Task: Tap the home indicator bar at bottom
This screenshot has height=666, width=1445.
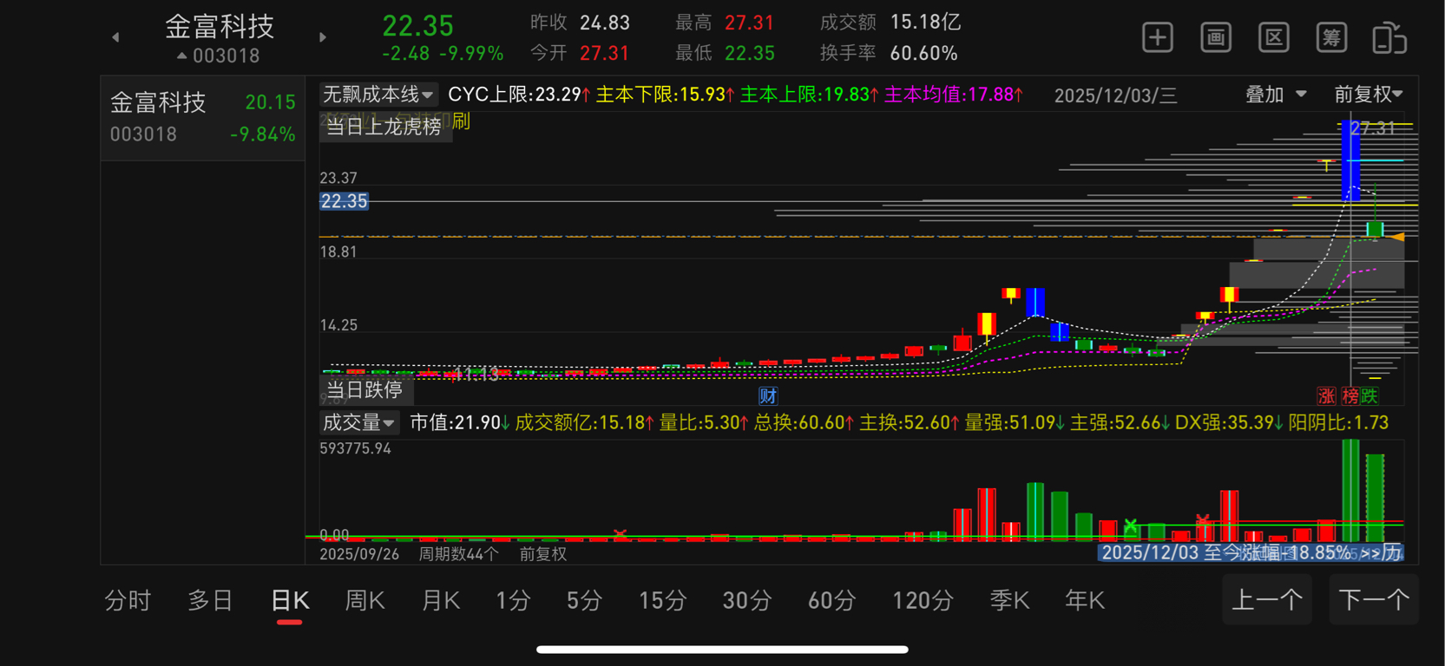Action: (x=722, y=650)
